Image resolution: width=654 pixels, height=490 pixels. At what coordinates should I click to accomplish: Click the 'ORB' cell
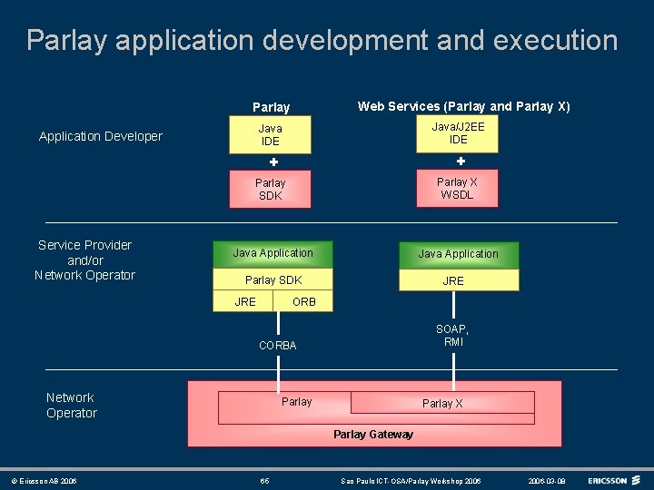[303, 301]
